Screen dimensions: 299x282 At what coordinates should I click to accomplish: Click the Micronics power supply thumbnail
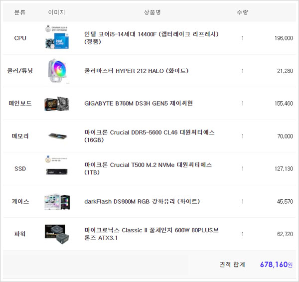click(x=57, y=234)
